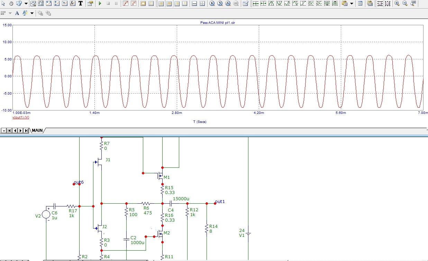Click the X-axis scale magnifier icon
The image size is (428, 261).
(211, 3)
